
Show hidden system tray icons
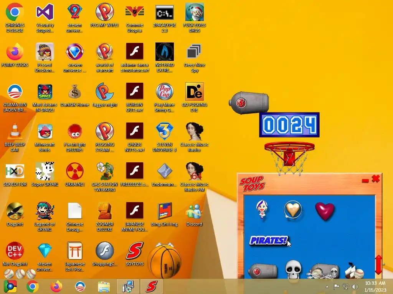coord(327,287)
